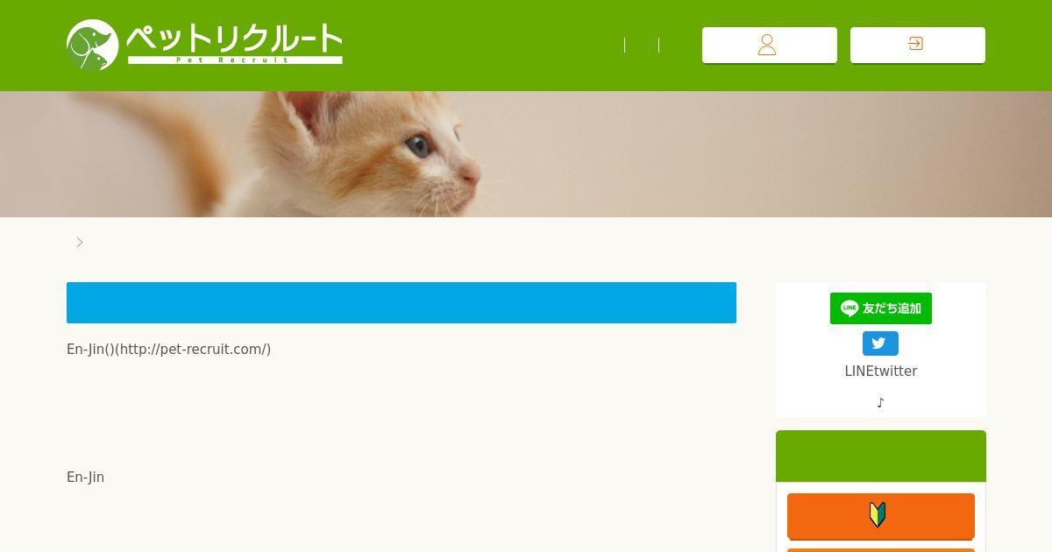This screenshot has width=1052, height=552.
Task: Click the partially visible bottom orange button
Action: 881,550
